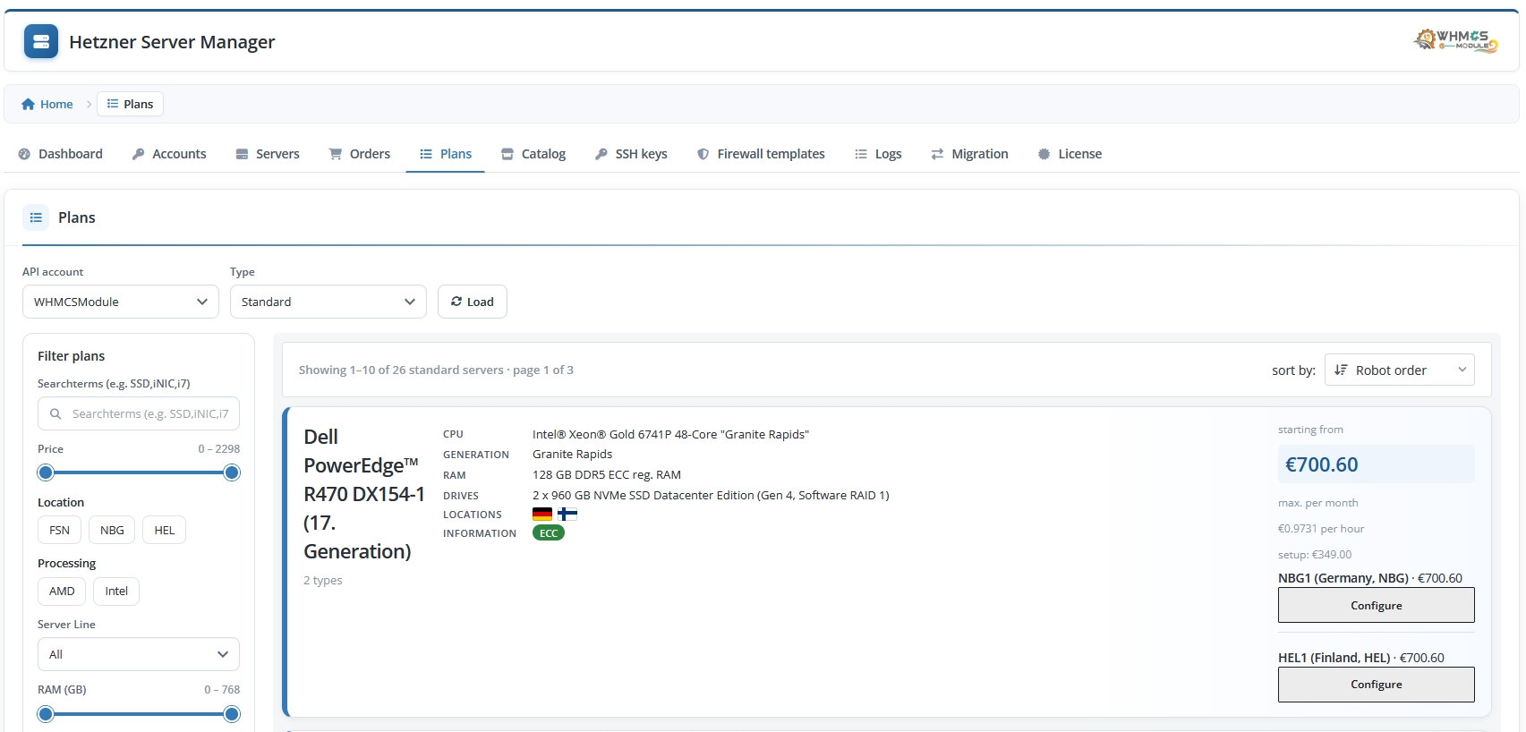The height and width of the screenshot is (732, 1526).
Task: Configure the HEL1 Finland server
Action: click(1377, 684)
